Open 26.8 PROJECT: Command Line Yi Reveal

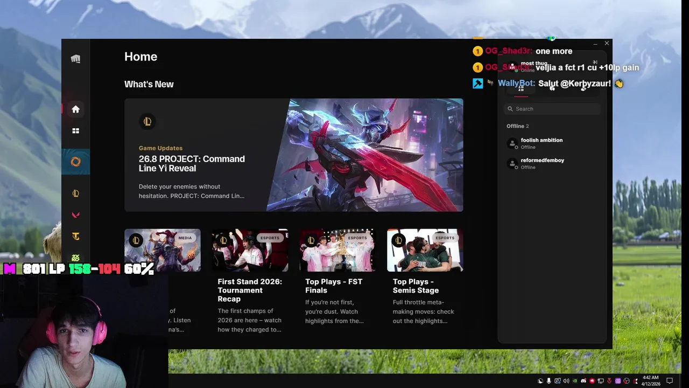coord(192,163)
